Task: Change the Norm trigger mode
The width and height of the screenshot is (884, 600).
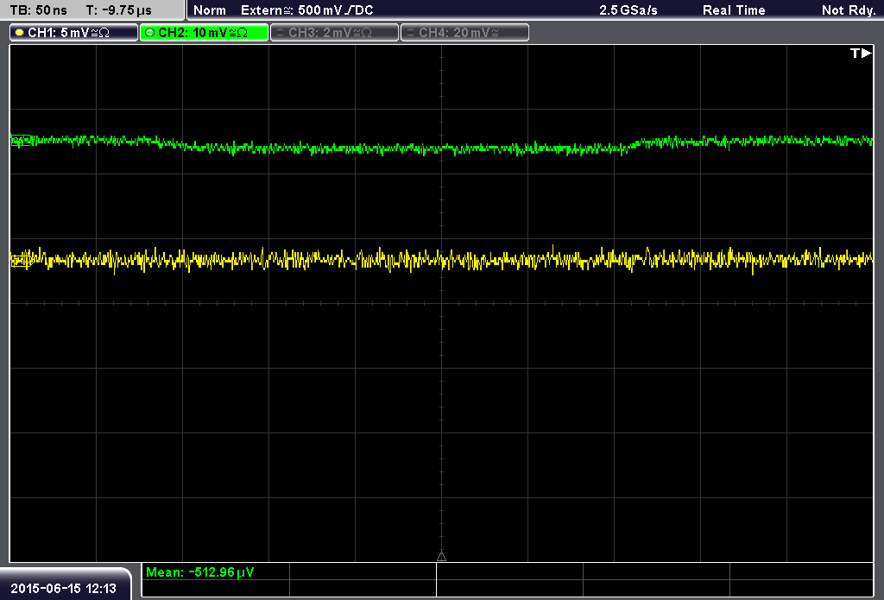Action: click(210, 10)
